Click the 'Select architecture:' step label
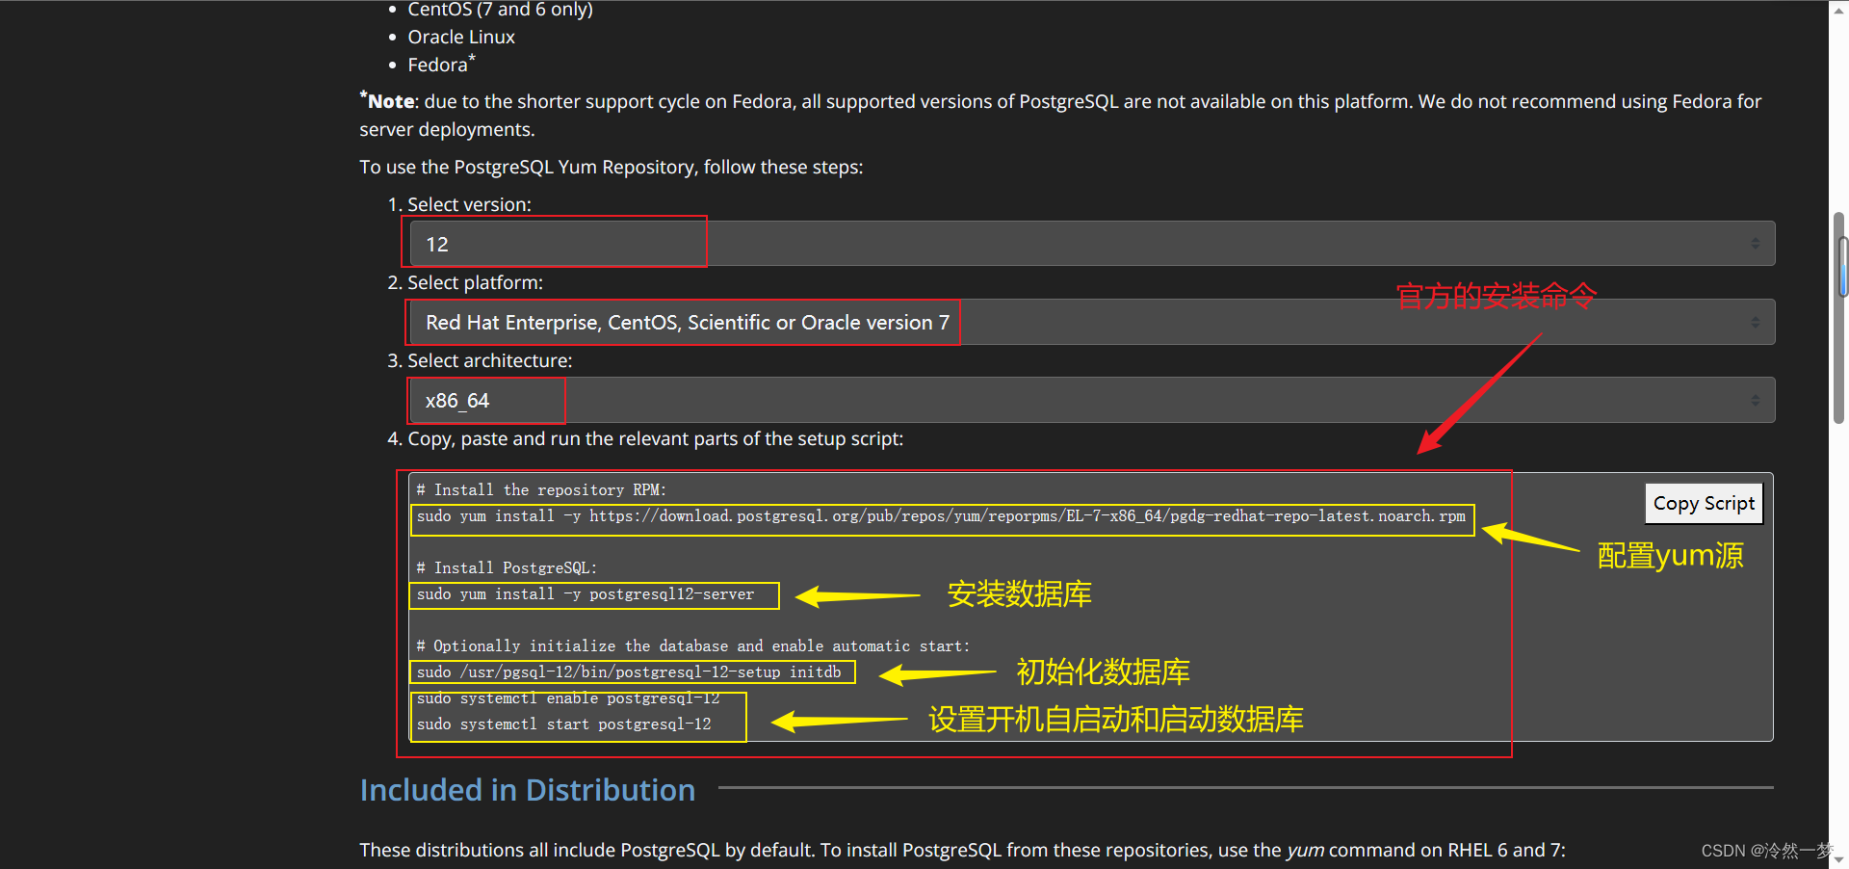 coord(489,360)
